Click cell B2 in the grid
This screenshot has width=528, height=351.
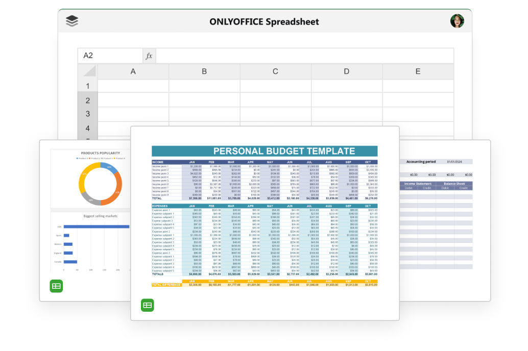coord(204,100)
